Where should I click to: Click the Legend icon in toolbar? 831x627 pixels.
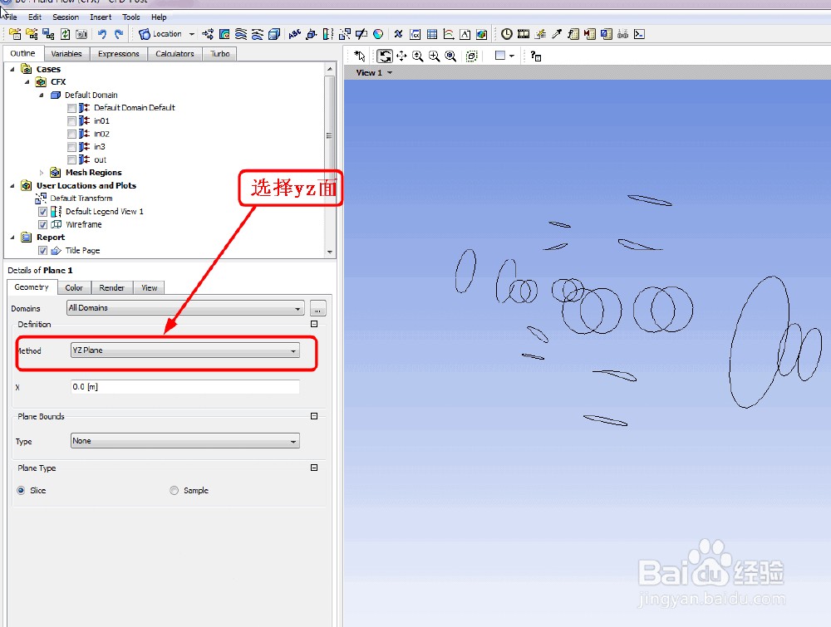click(x=328, y=34)
